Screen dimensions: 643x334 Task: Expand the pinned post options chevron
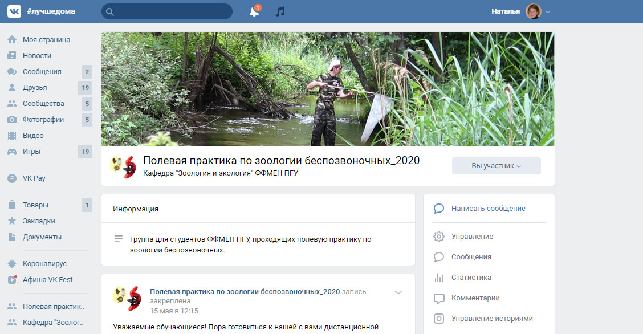(x=398, y=292)
